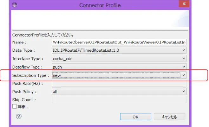Click the Push Policy label
Viewport: 209px width, 127px height.
(x=24, y=92)
